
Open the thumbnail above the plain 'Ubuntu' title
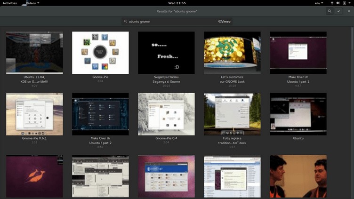coord(298,114)
